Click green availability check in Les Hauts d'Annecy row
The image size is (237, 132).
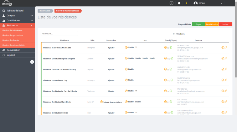tap(171, 69)
